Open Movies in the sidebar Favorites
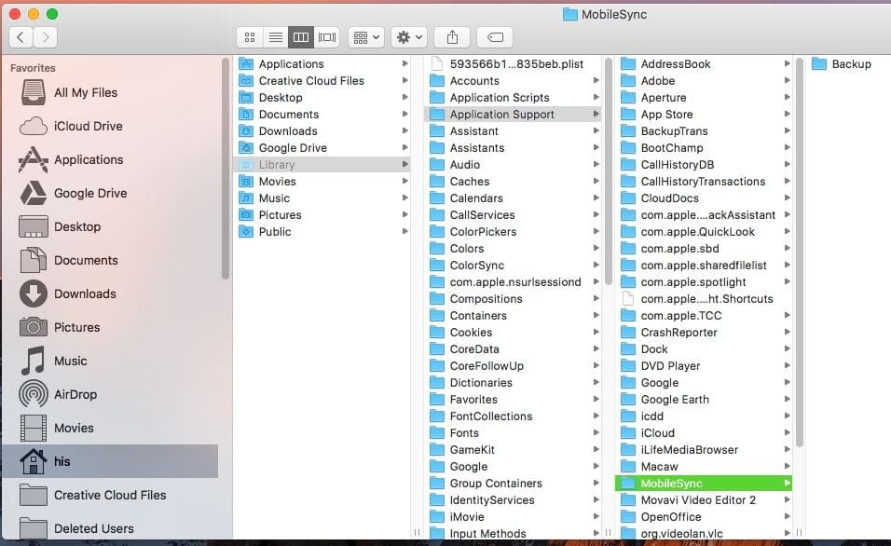Screen dimensions: 891x546 coord(112,428)
